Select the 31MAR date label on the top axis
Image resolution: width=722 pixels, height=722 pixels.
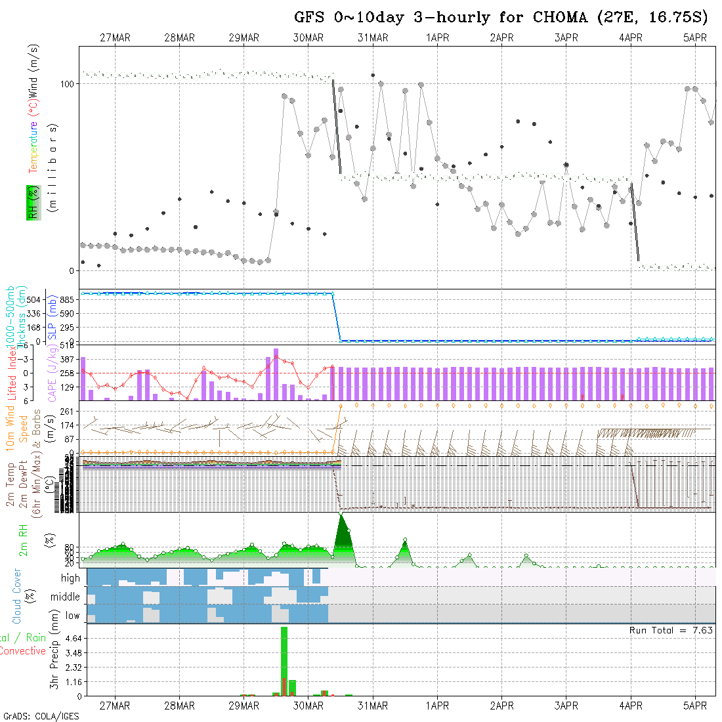[x=373, y=38]
